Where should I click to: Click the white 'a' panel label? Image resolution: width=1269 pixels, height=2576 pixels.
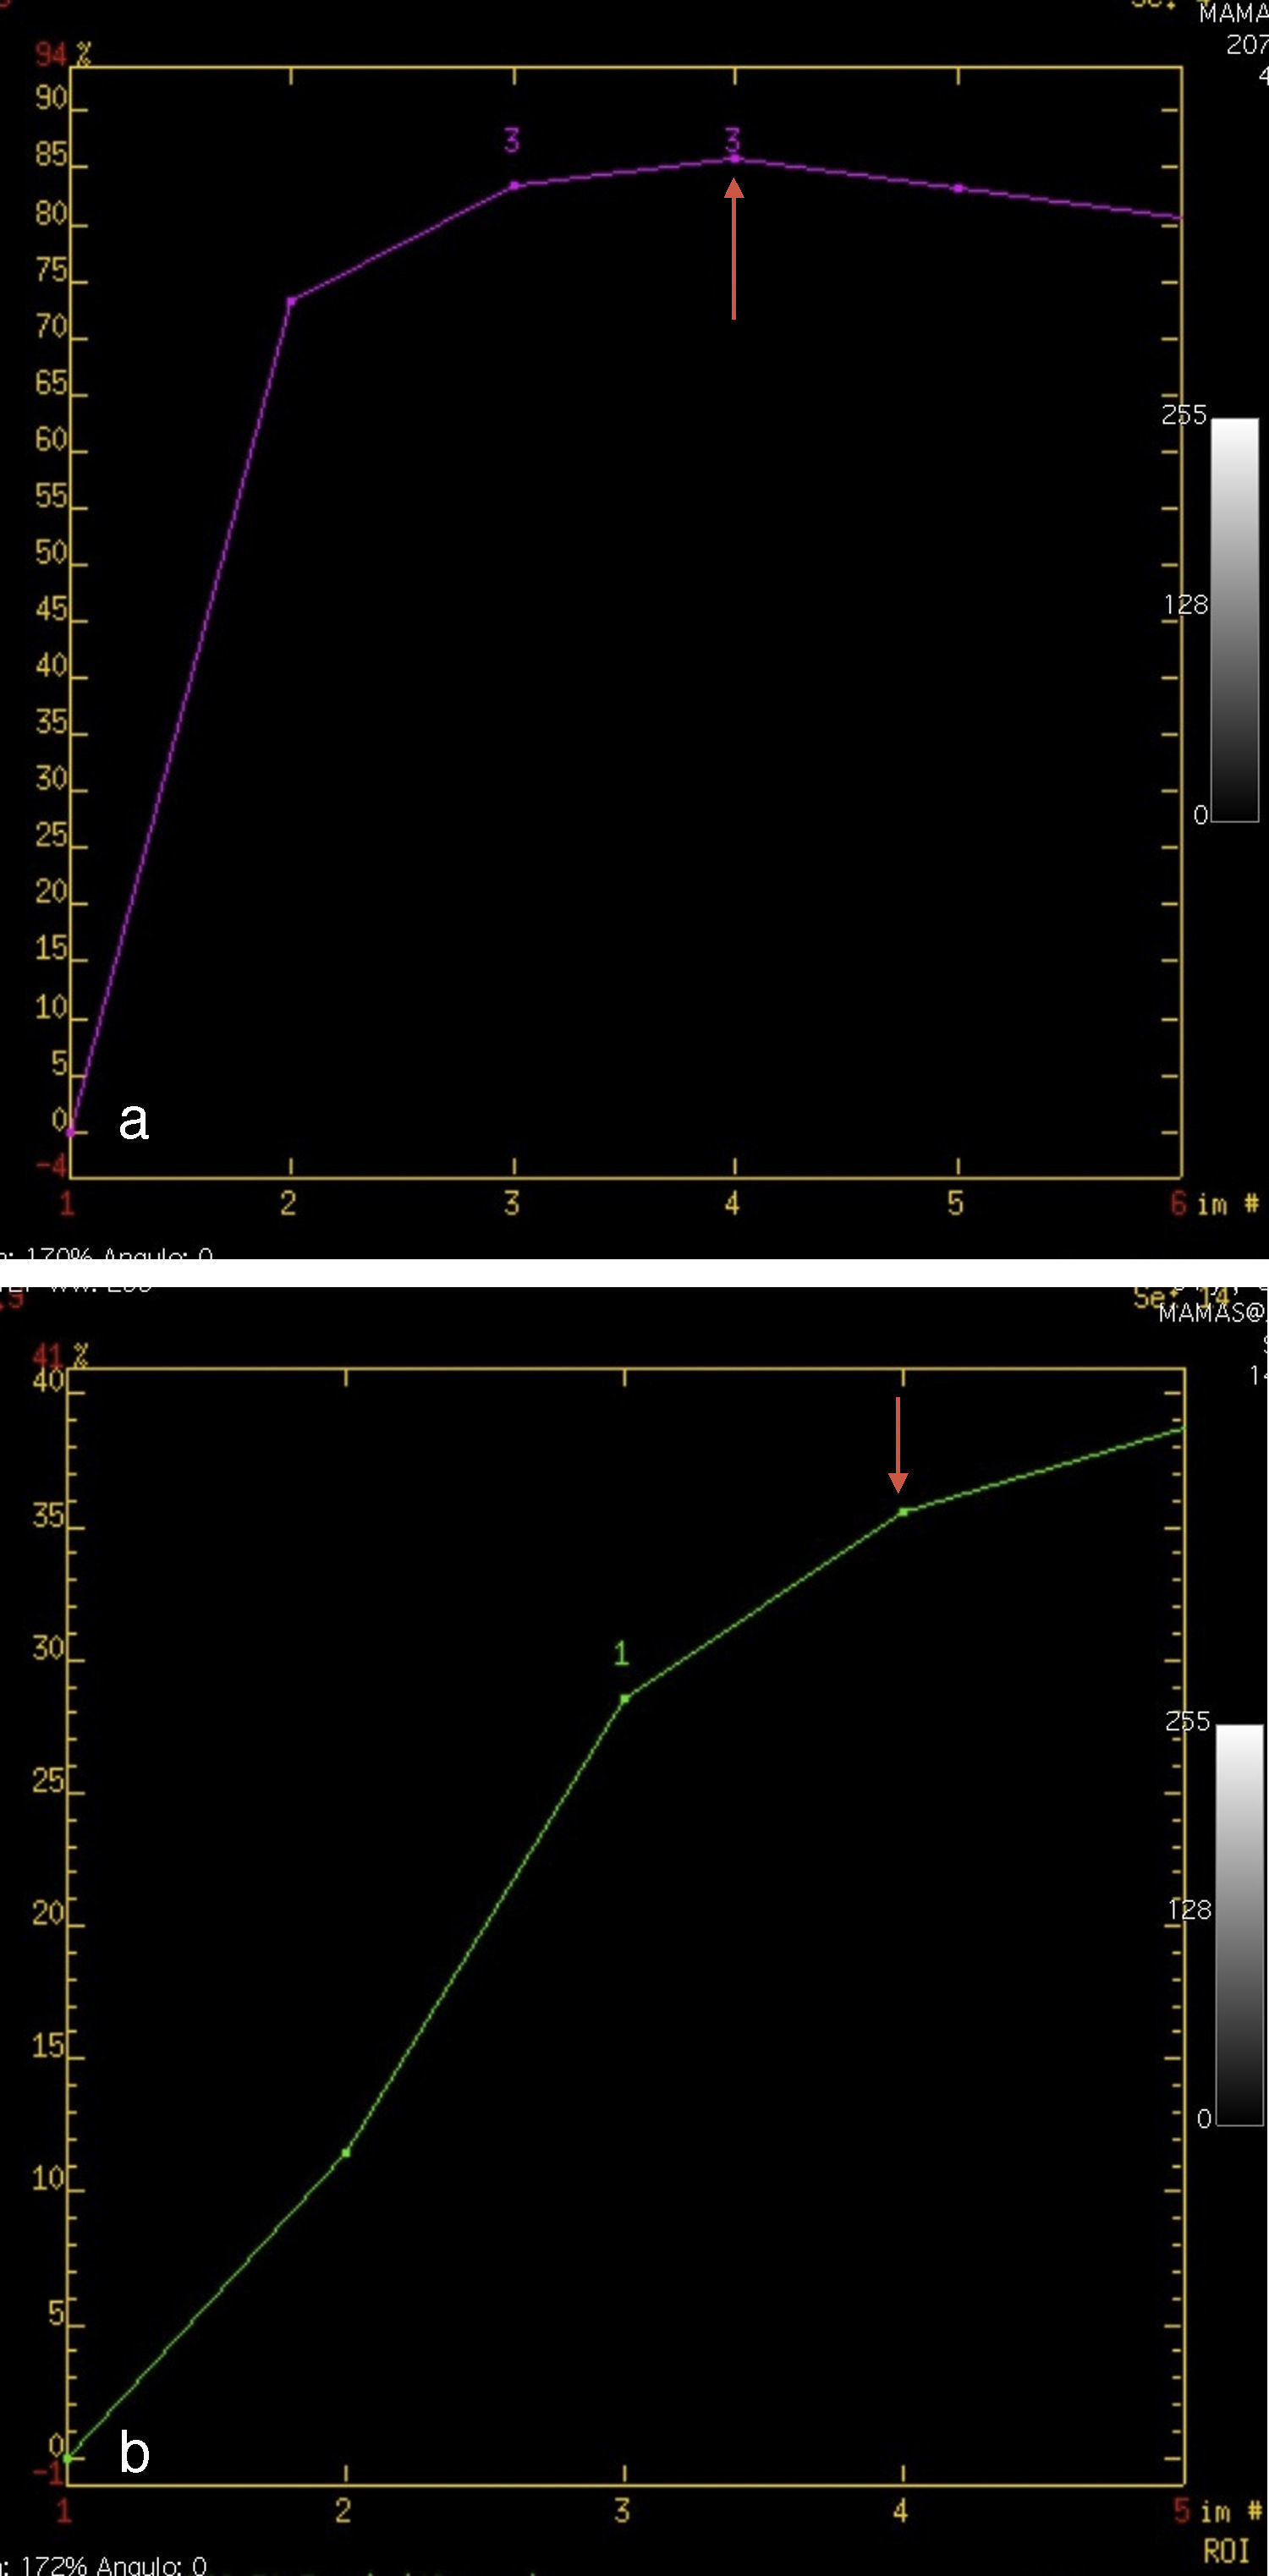(x=134, y=1120)
